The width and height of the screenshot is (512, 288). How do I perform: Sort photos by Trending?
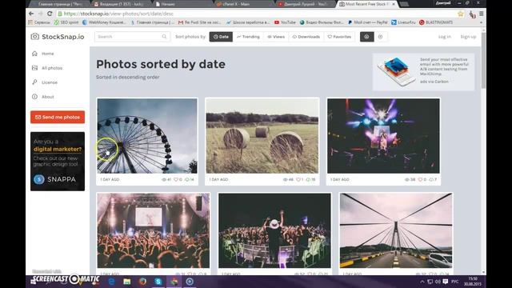[248, 37]
